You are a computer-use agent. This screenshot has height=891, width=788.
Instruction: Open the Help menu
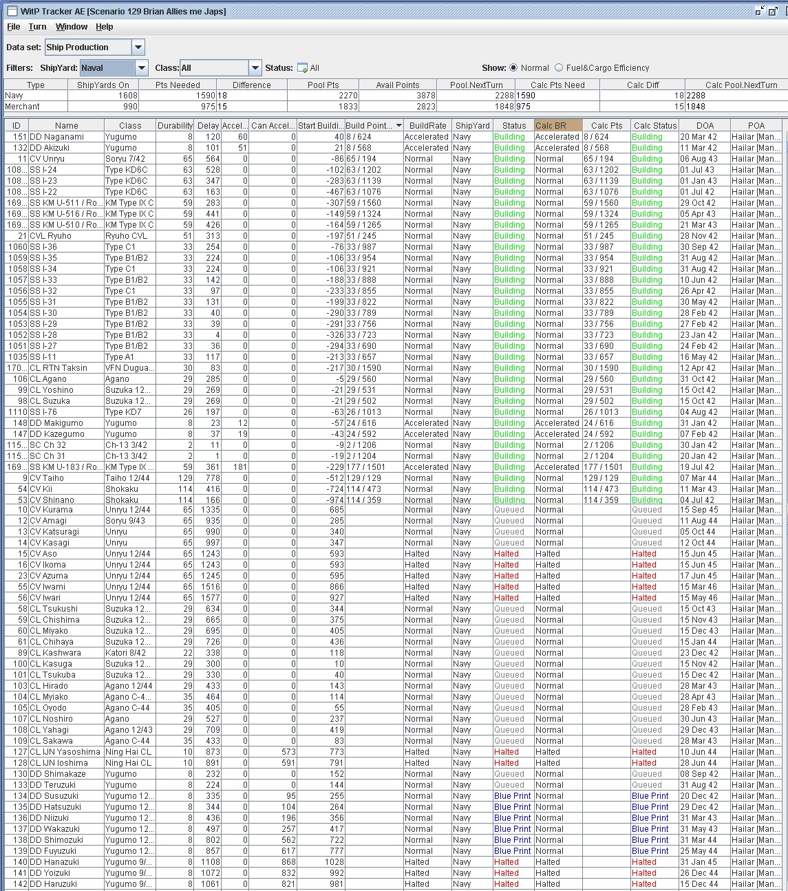pos(105,27)
